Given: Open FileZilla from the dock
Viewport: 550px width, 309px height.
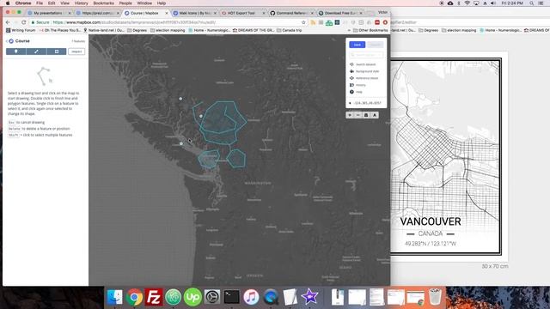Looking at the screenshot, I should pyautogui.click(x=154, y=297).
